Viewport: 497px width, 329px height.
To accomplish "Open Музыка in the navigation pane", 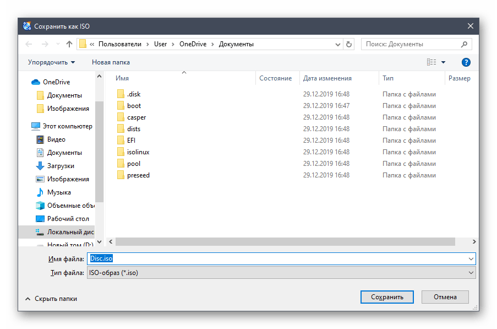I will click(x=59, y=192).
